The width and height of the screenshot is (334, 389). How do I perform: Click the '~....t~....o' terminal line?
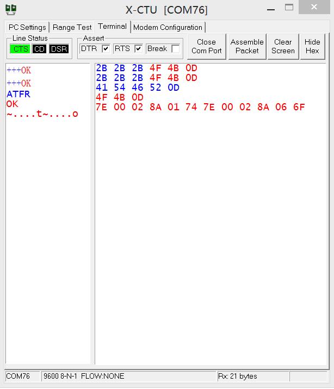(42, 114)
